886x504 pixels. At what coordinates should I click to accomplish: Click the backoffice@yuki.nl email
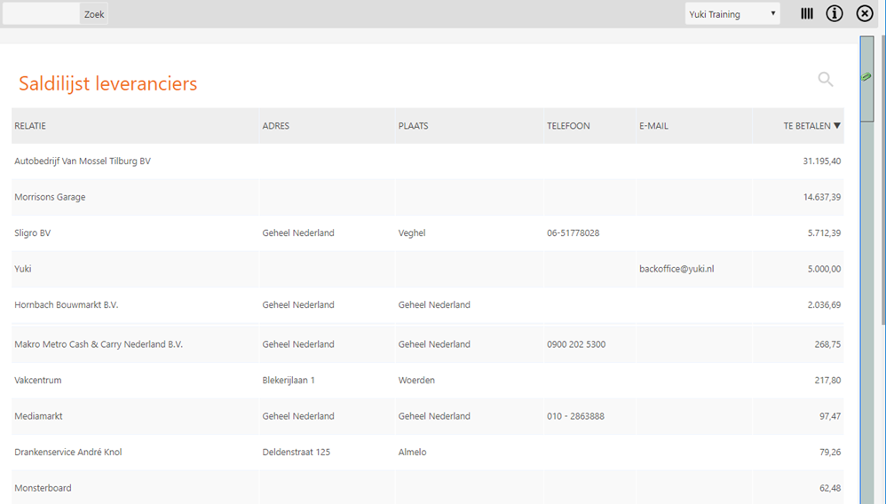676,269
